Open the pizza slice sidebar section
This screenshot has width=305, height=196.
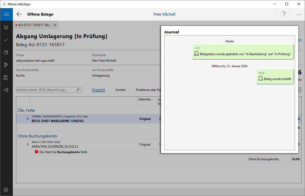click(x=6, y=65)
